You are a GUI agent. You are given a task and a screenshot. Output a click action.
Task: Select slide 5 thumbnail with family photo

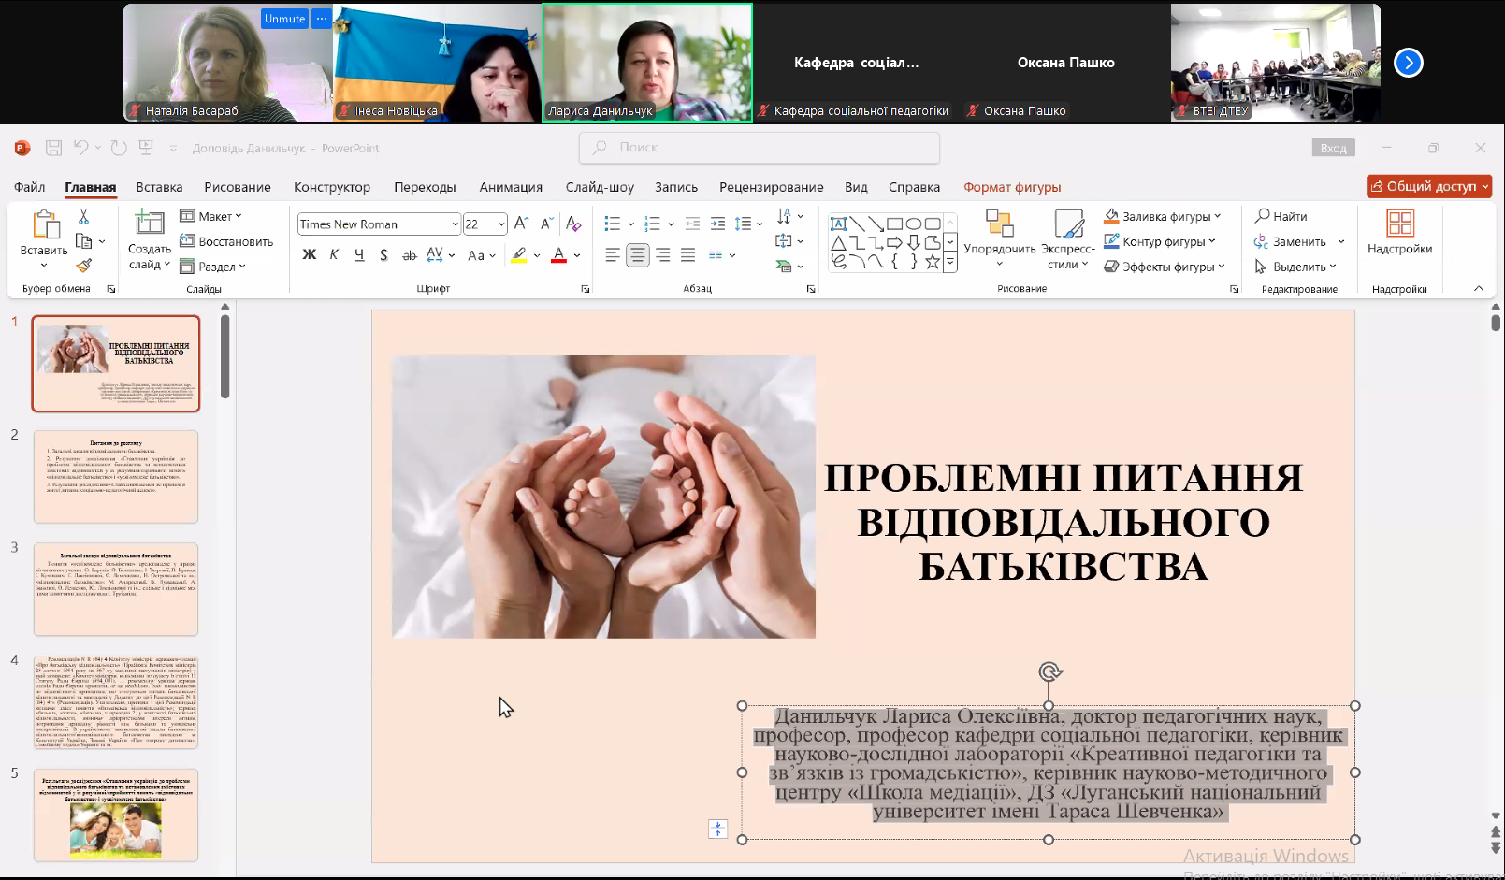pos(116,815)
